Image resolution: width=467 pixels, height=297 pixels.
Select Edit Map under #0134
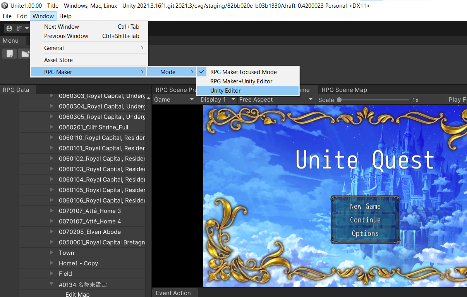pyautogui.click(x=77, y=294)
